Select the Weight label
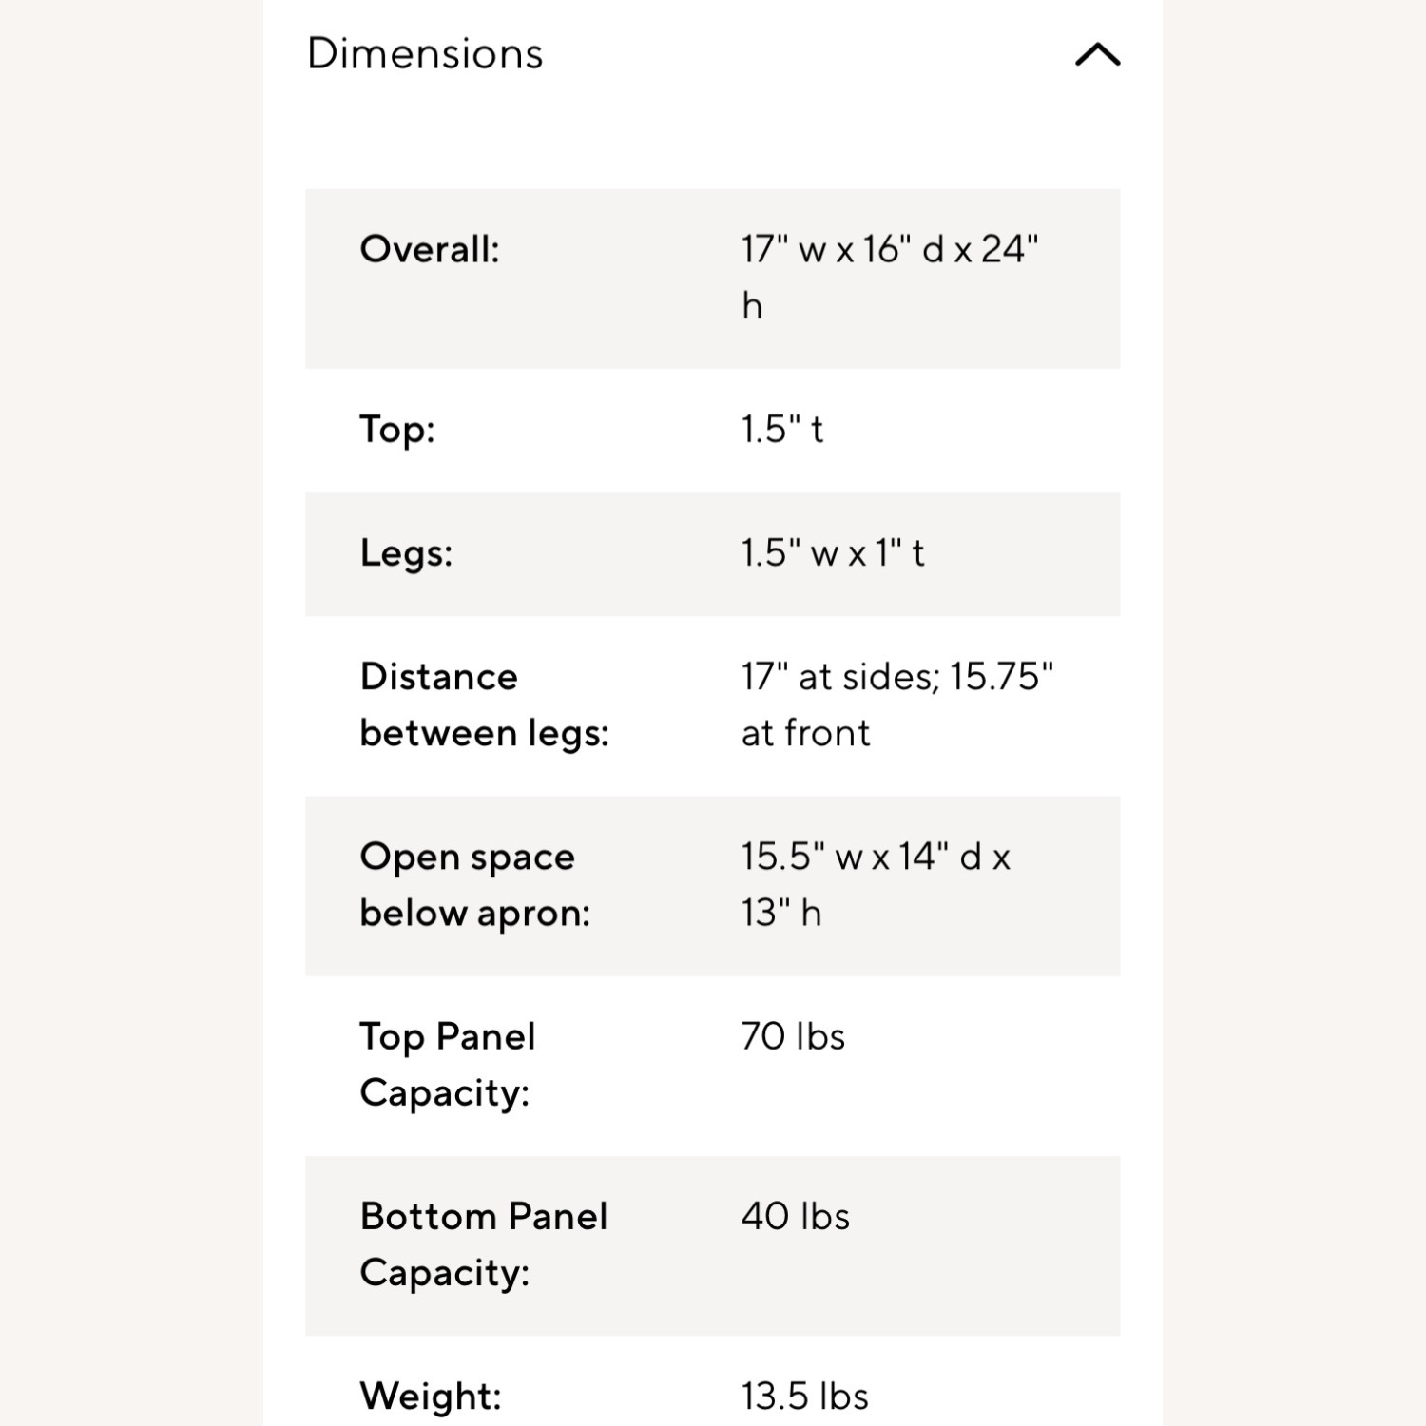1426x1426 pixels. tap(430, 1397)
